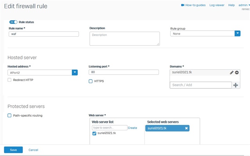Select the Rule name input field

[x=44, y=34]
